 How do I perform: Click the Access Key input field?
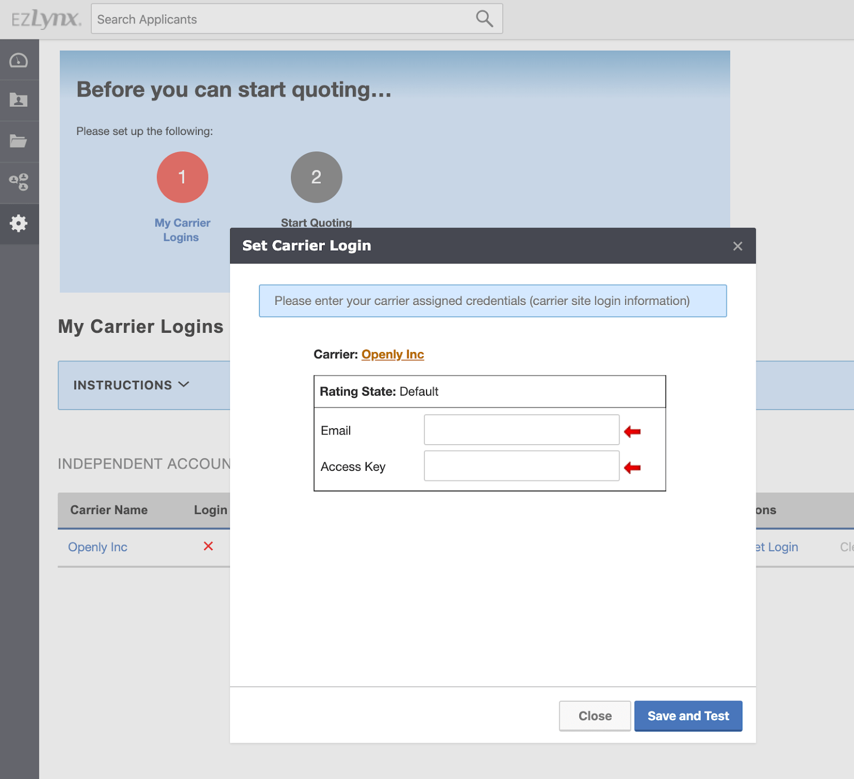click(x=521, y=466)
